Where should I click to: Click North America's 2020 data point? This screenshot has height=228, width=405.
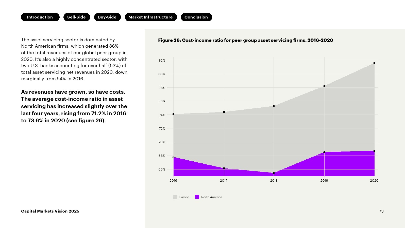pyautogui.click(x=374, y=151)
